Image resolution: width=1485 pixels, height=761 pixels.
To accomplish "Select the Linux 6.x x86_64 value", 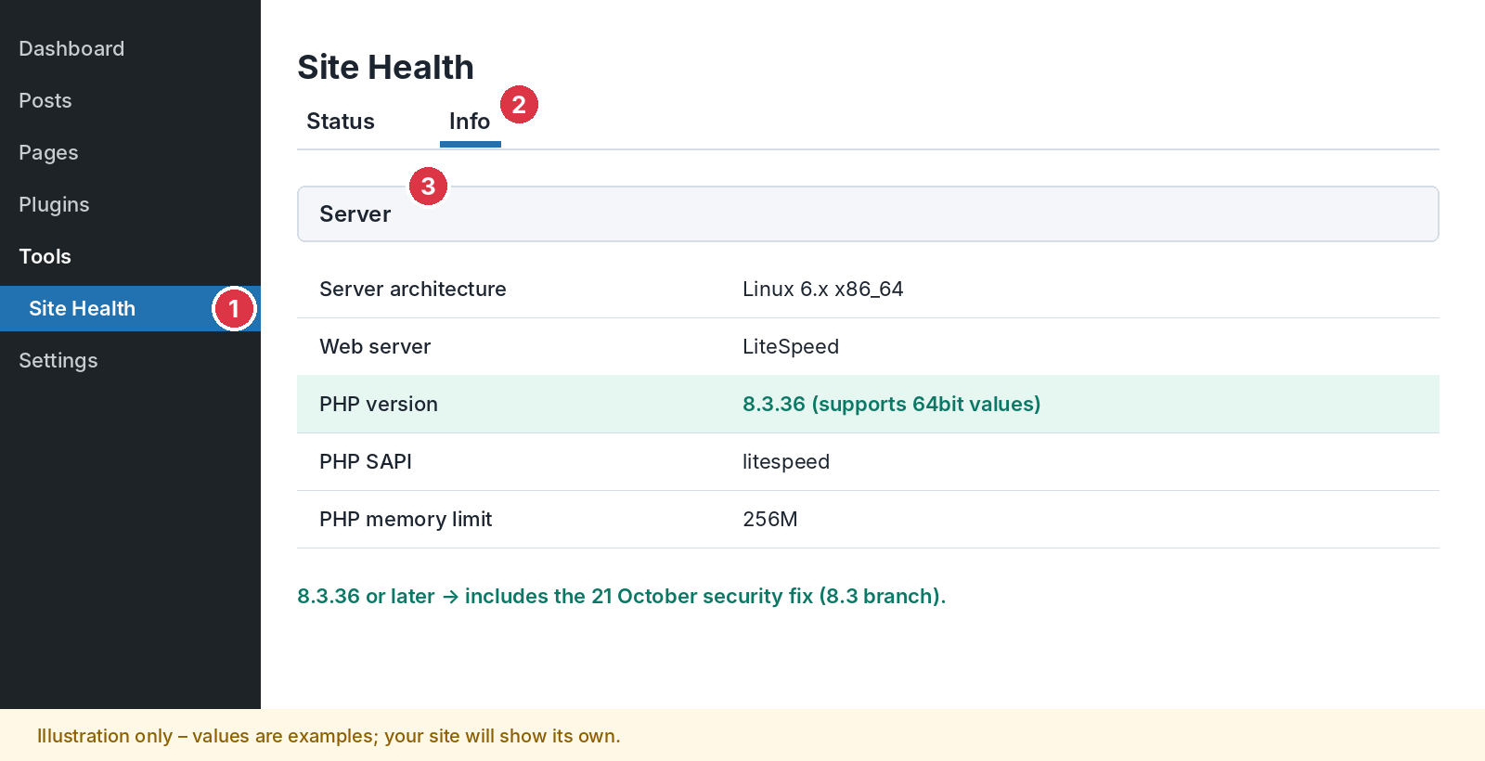I will pyautogui.click(x=822, y=290).
